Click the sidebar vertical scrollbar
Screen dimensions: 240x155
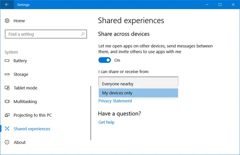tap(91, 113)
